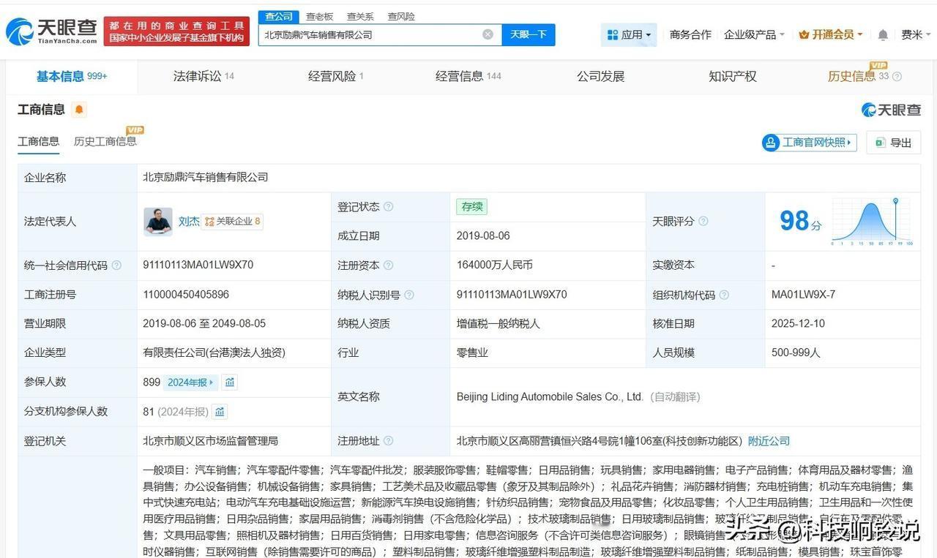Click the Tianyancha logo
The image size is (937, 558).
click(51, 31)
